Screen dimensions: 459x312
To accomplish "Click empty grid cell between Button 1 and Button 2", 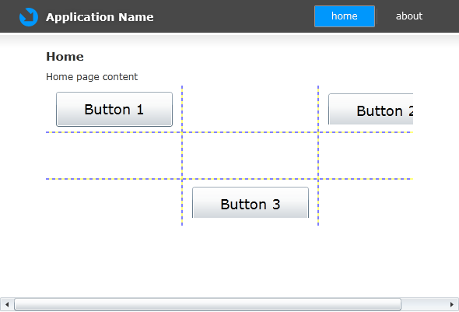I will tap(250, 109).
